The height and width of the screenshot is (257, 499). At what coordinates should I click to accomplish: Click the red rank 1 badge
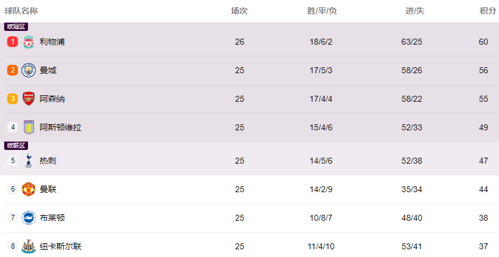[x=13, y=42]
